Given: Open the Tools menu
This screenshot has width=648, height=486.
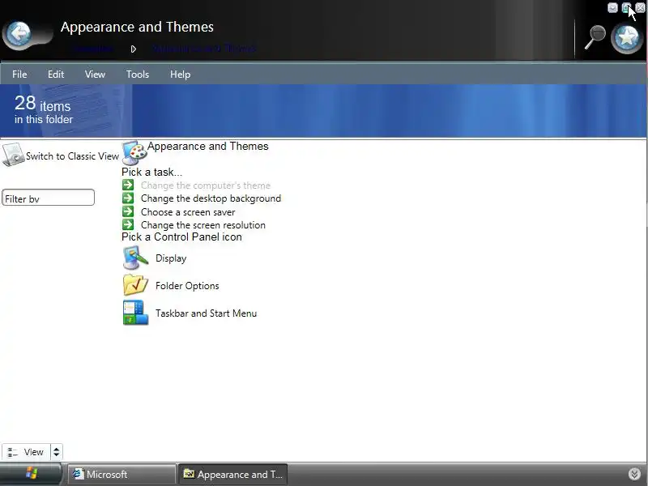Looking at the screenshot, I should 138,75.
